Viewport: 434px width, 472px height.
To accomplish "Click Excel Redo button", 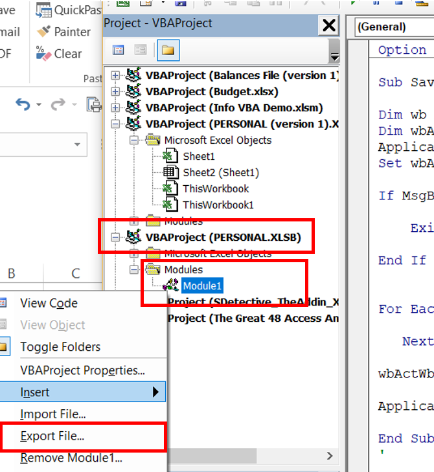I will pos(58,104).
